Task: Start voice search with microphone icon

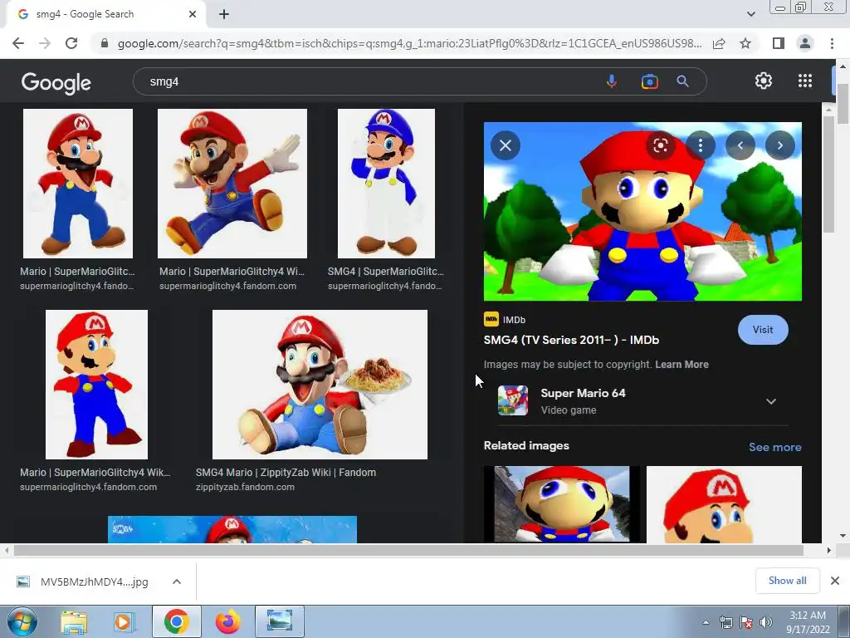Action: [x=612, y=81]
